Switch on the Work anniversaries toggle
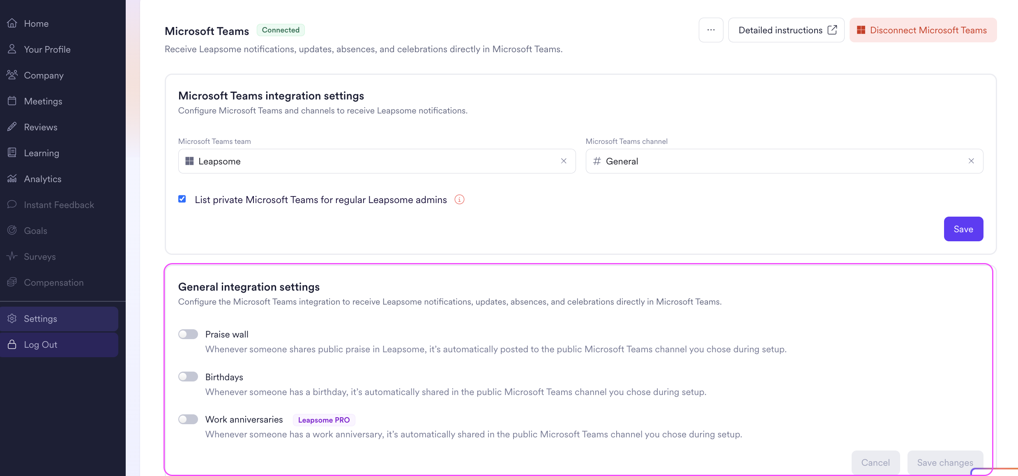The height and width of the screenshot is (476, 1018). pyautogui.click(x=188, y=419)
